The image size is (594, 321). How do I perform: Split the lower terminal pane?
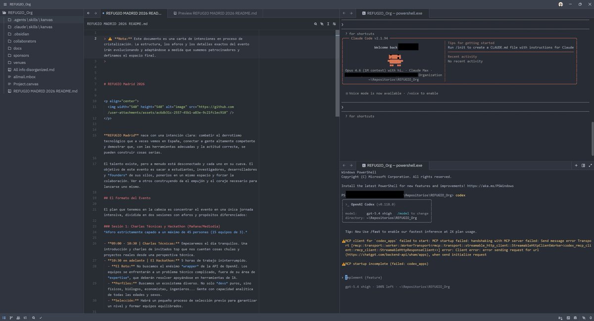[x=583, y=165]
